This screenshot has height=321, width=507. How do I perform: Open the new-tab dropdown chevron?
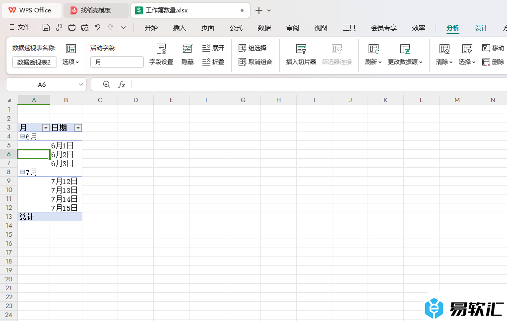269,11
